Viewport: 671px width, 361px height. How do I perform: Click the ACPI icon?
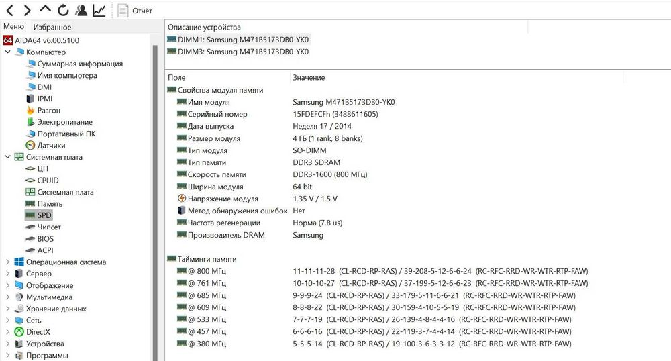coord(30,250)
